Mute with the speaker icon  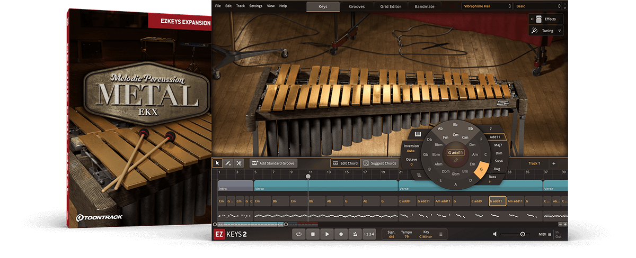pyautogui.click(x=495, y=234)
